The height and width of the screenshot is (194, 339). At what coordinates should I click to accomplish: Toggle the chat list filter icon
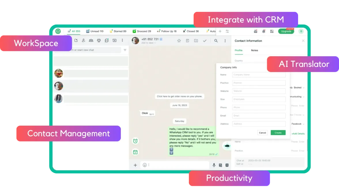pyautogui.click(x=125, y=50)
